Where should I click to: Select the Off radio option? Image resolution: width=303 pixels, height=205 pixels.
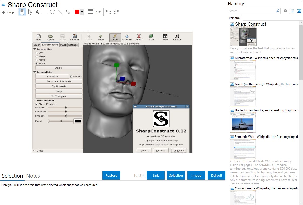(37, 53)
